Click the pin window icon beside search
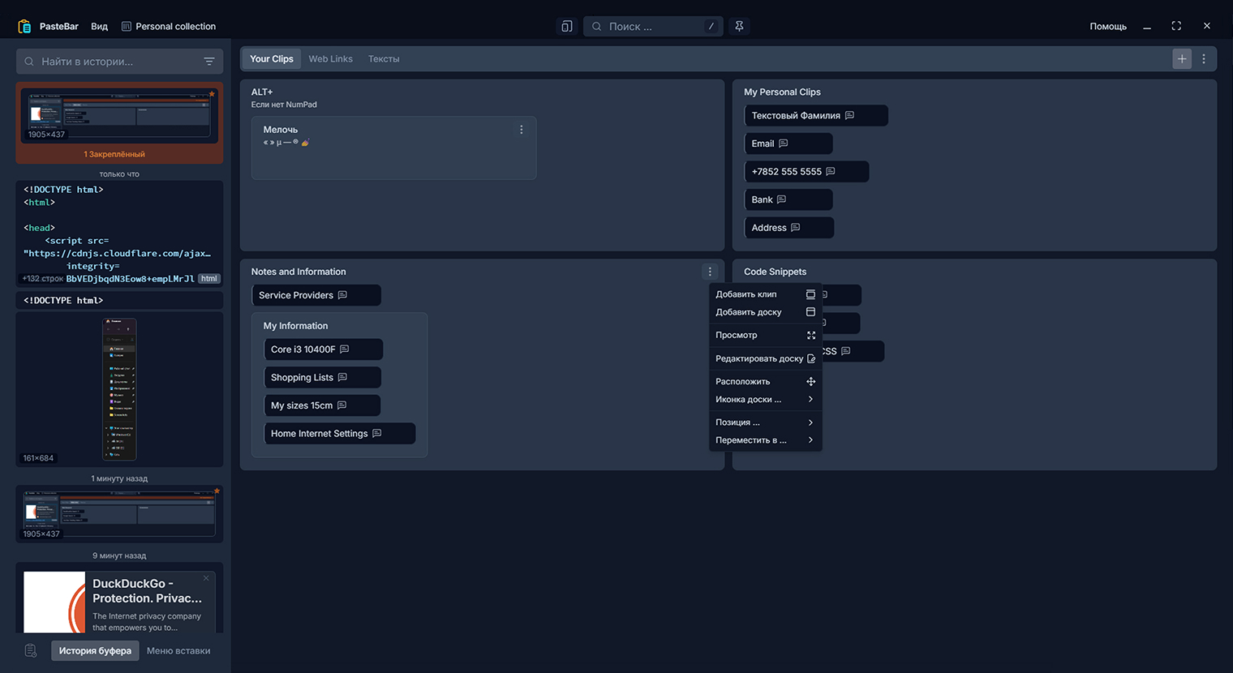The height and width of the screenshot is (673, 1233). (739, 26)
